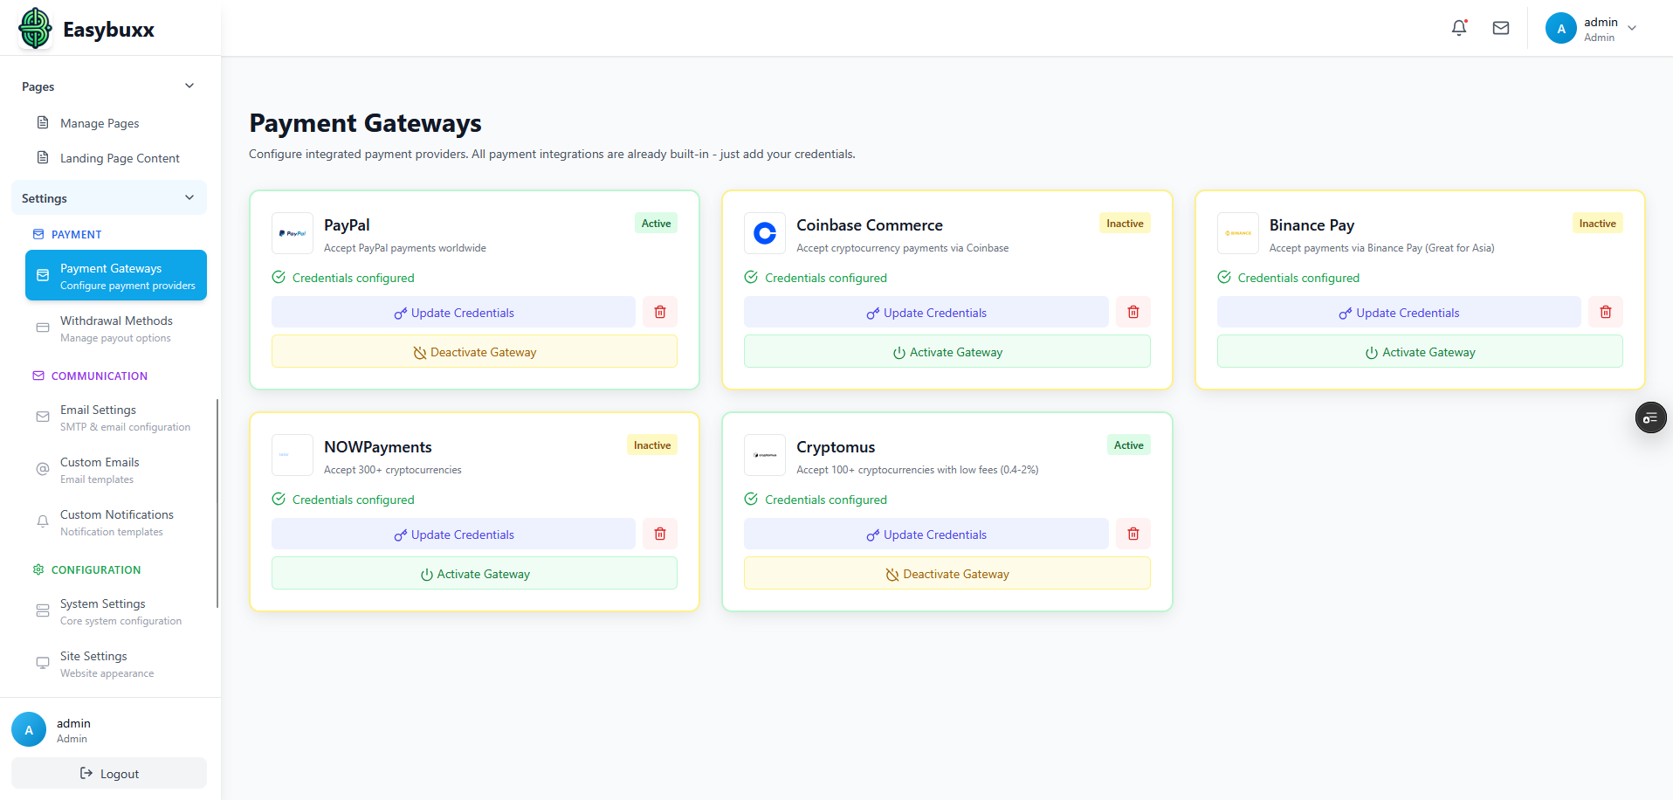Delete the PayPal gateway with trash icon
The image size is (1673, 800).
click(x=660, y=312)
